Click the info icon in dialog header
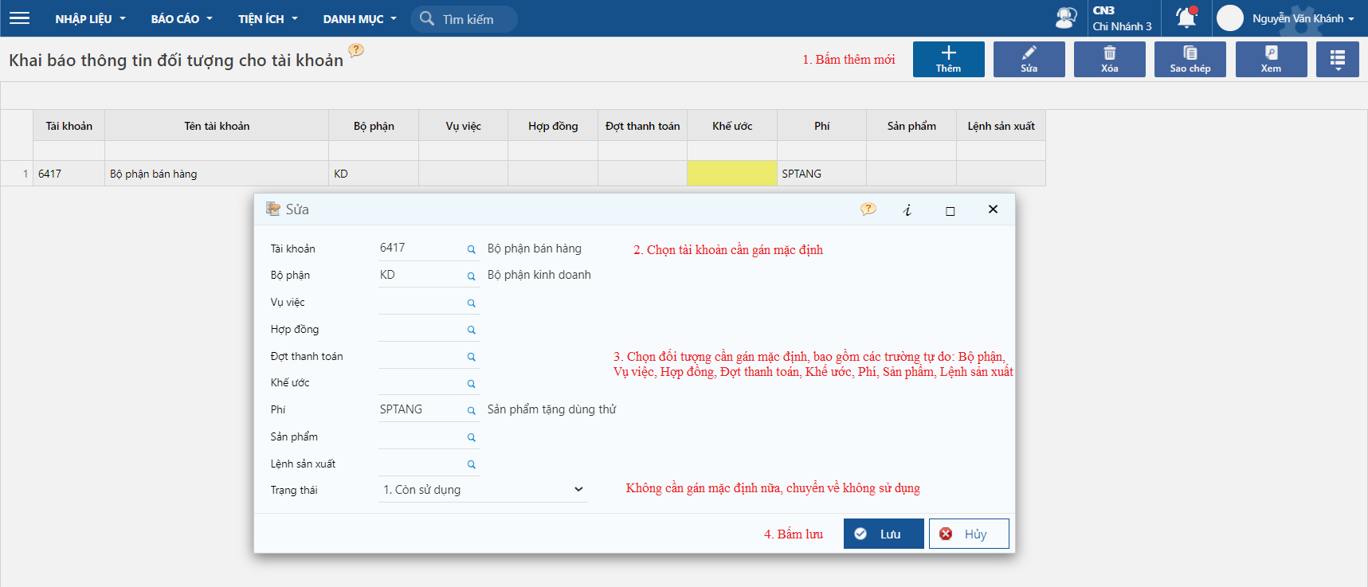Image resolution: width=1368 pixels, height=587 pixels. pos(907,210)
